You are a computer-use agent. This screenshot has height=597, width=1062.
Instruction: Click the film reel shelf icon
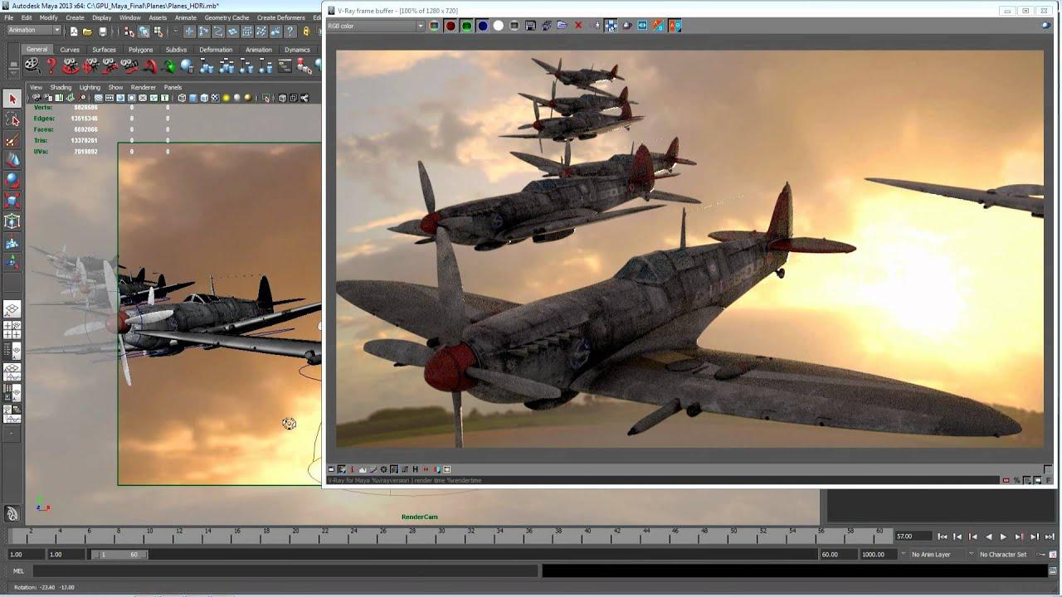coord(32,65)
